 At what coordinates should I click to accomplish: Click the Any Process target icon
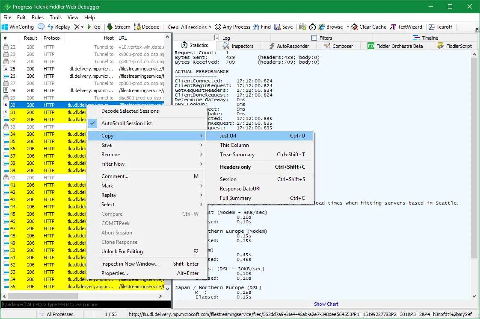[x=218, y=27]
